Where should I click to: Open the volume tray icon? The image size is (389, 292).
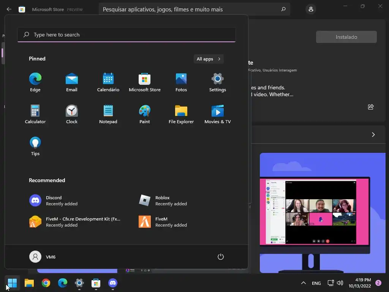[x=340, y=283]
